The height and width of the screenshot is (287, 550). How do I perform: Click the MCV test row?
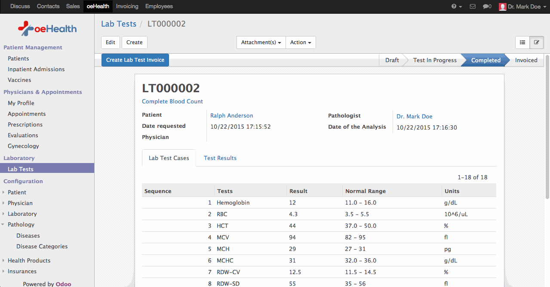coord(319,237)
